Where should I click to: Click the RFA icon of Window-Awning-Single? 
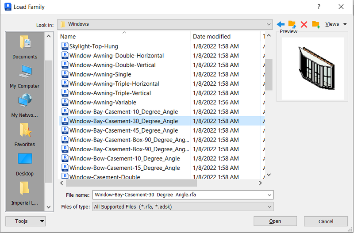65,74
